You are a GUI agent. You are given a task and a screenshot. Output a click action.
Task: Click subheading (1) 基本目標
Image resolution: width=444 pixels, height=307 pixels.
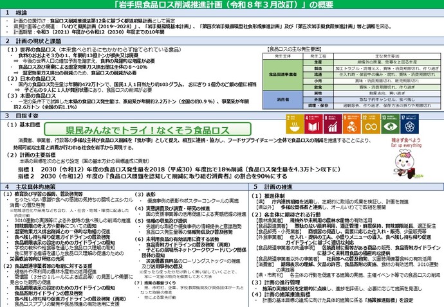point(24,125)
